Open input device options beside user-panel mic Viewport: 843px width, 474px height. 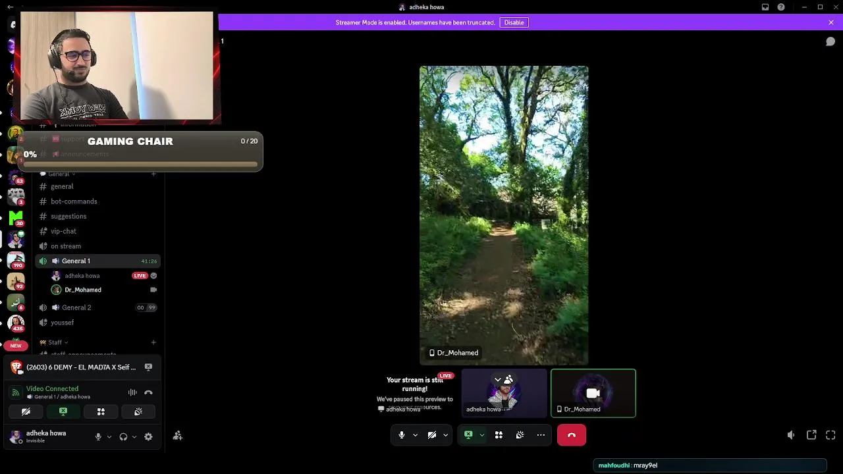click(109, 436)
